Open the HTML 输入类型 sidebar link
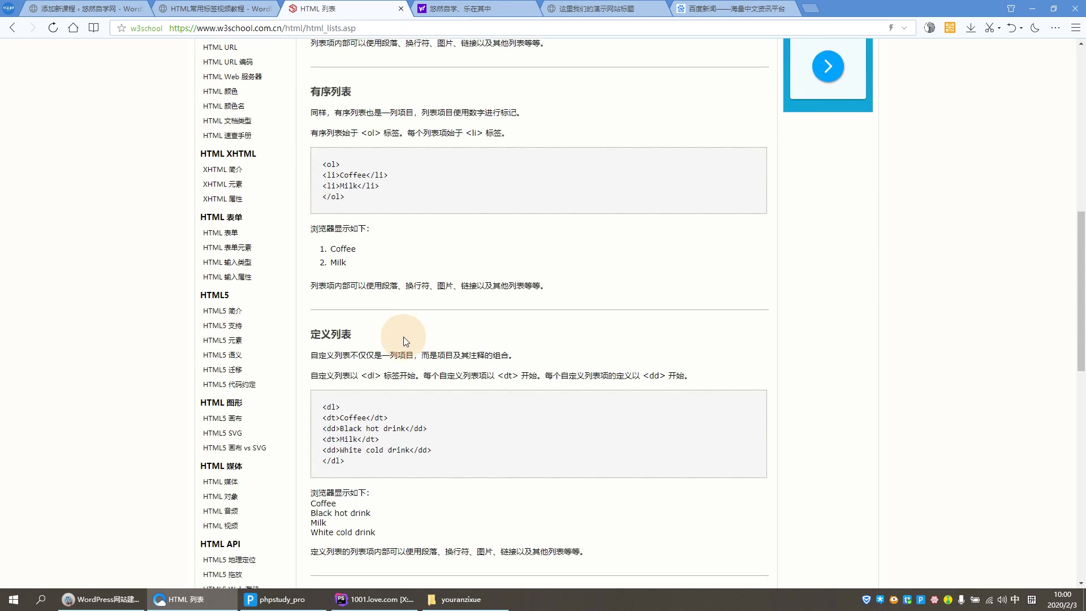Screen dimensions: 1086x611 click(x=227, y=263)
